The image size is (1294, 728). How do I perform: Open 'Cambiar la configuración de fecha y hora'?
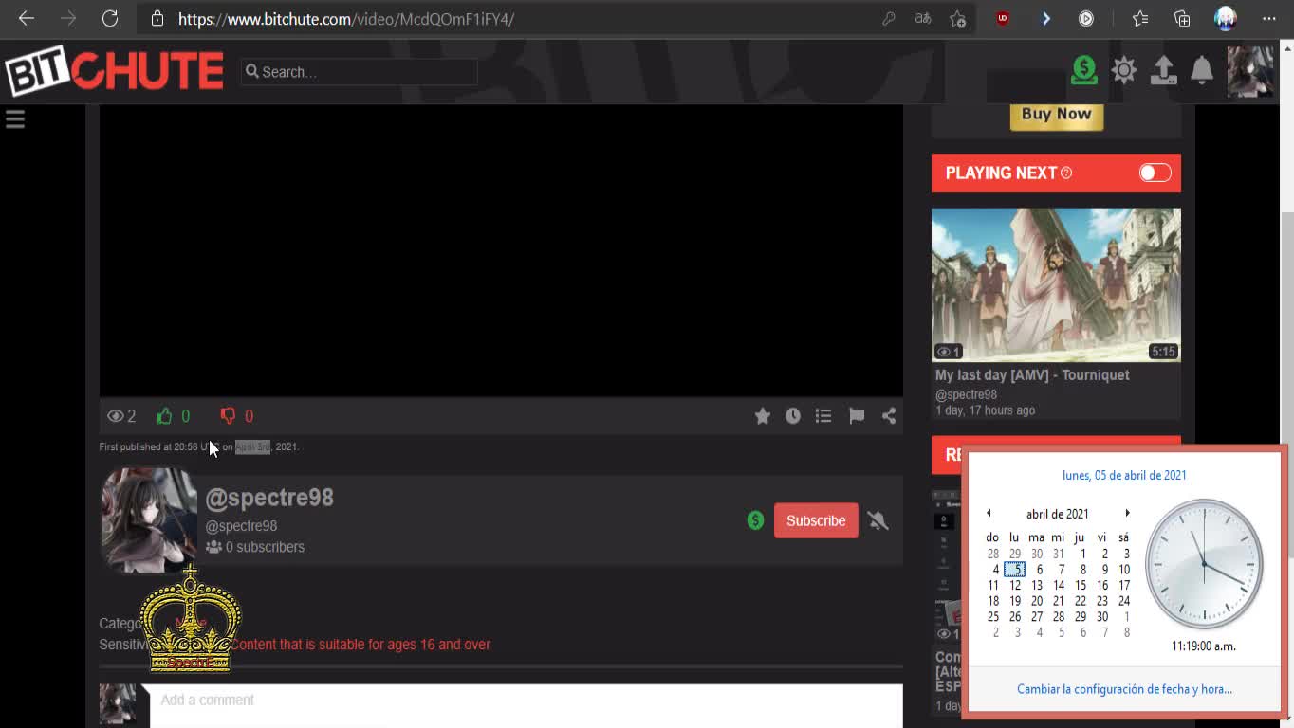pyautogui.click(x=1124, y=689)
